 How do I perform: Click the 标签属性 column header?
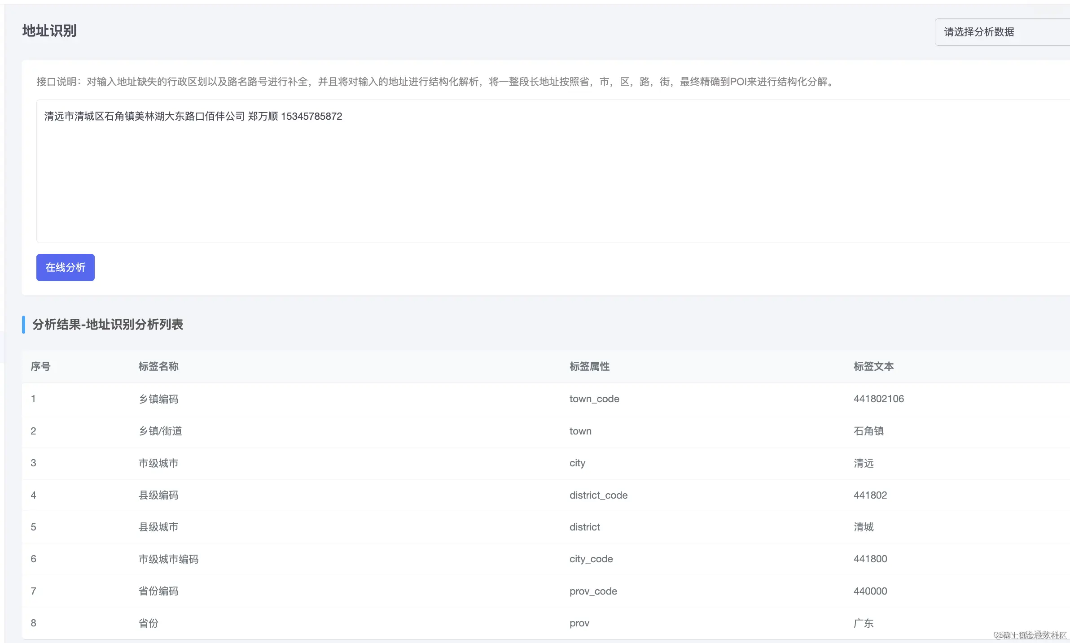(589, 366)
